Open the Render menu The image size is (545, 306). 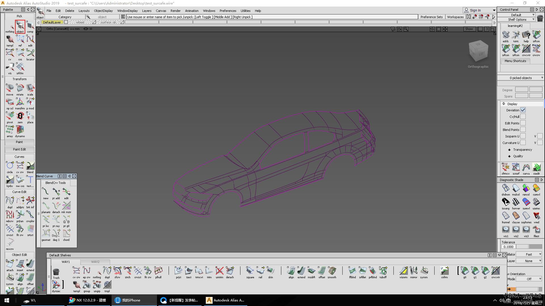coord(175,11)
